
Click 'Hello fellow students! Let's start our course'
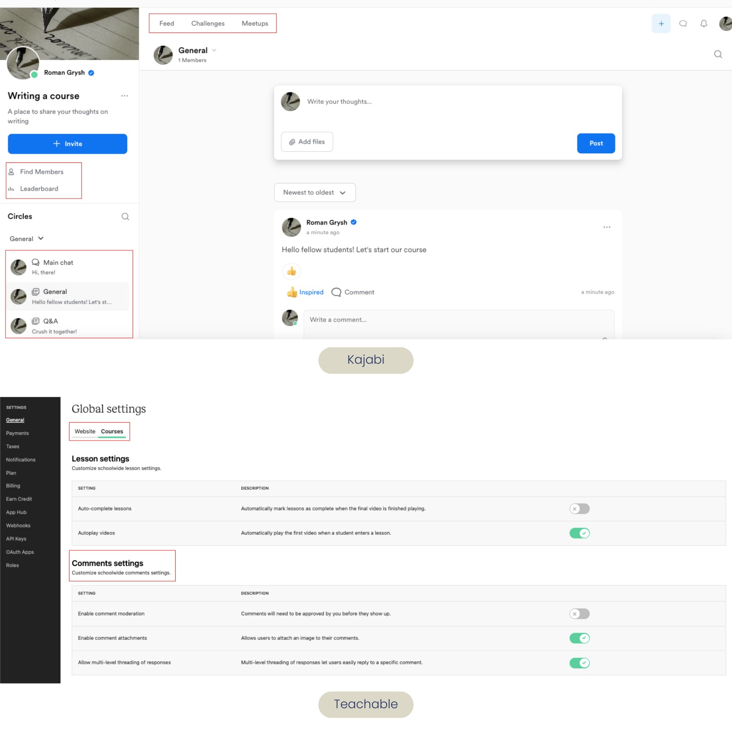point(354,250)
